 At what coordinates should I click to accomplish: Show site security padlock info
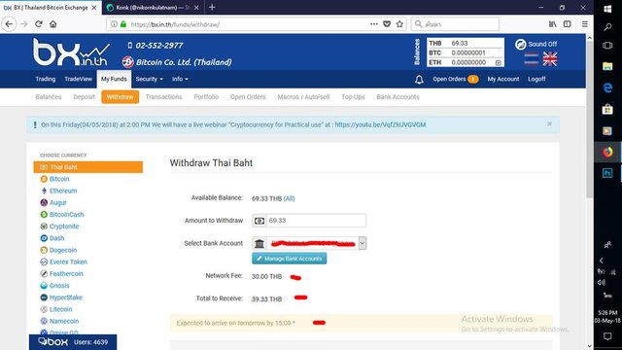(x=123, y=24)
